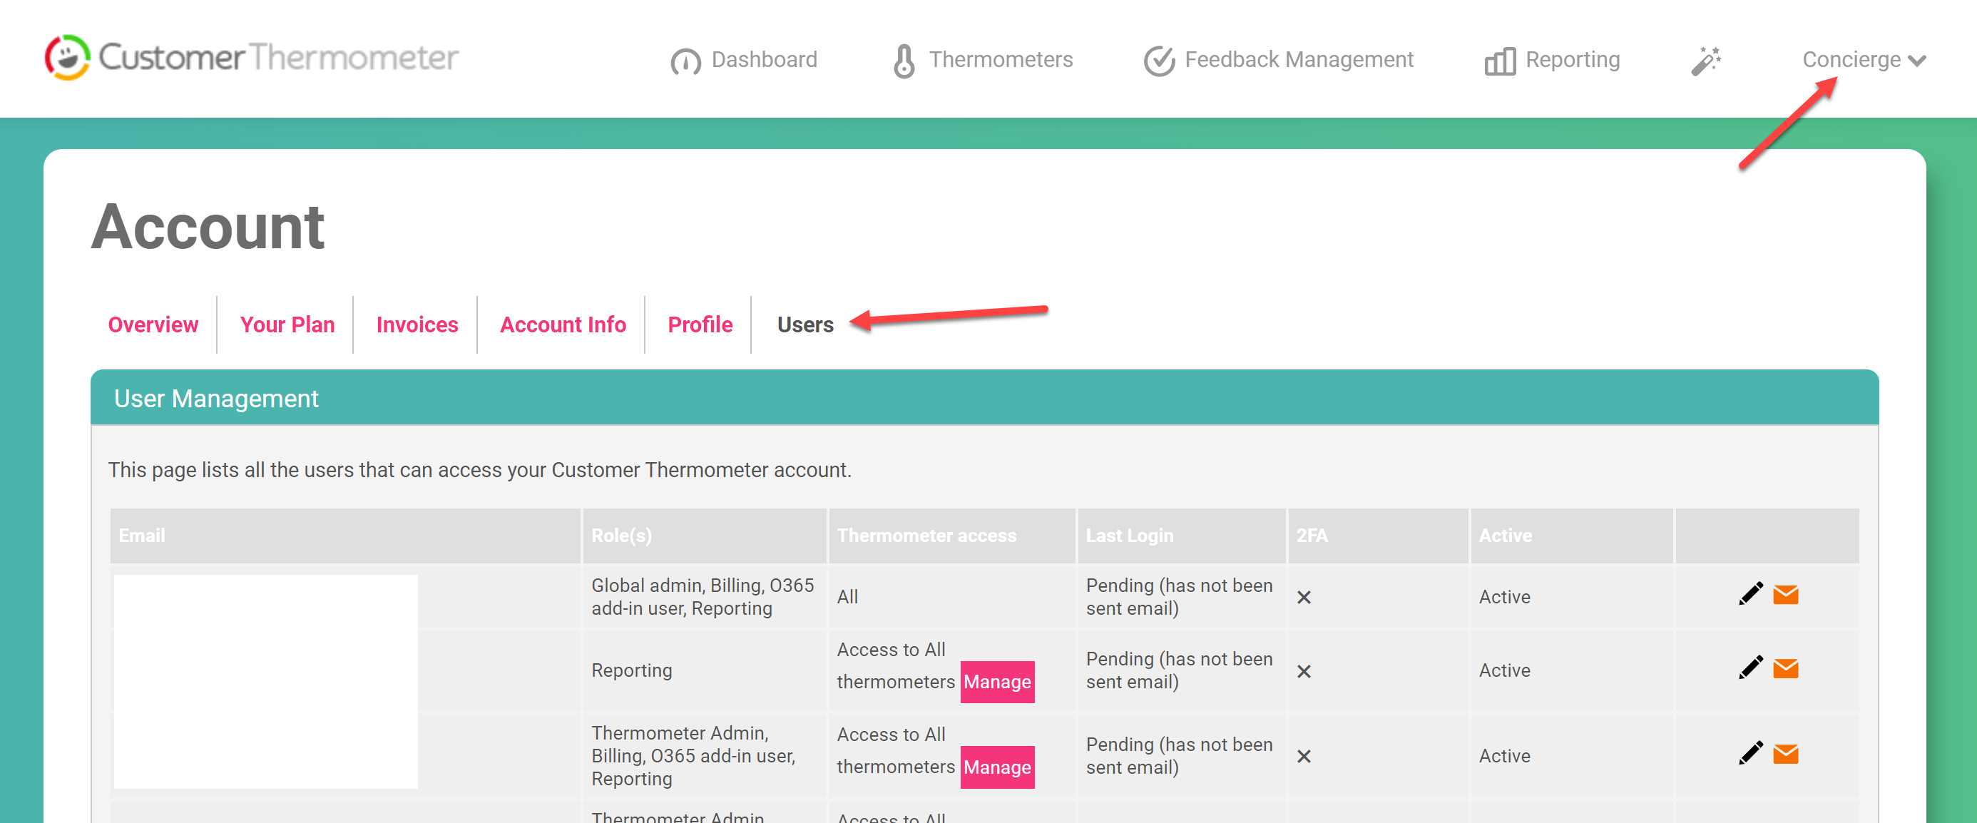Switch to the Profile tab
Image resolution: width=1977 pixels, height=823 pixels.
700,324
